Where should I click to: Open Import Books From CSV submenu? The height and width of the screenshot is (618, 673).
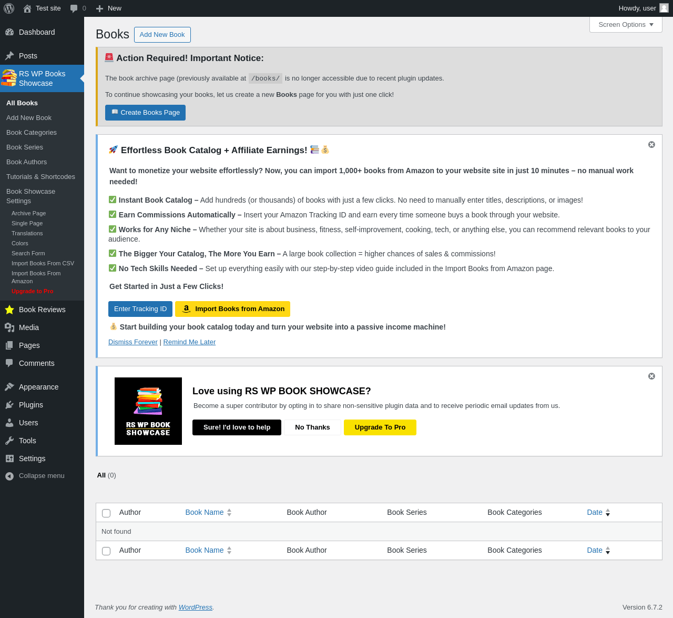pyautogui.click(x=43, y=263)
